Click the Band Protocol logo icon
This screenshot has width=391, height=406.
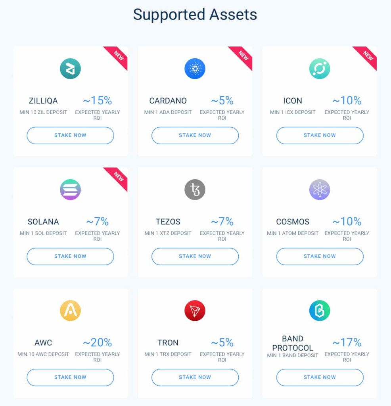320,310
